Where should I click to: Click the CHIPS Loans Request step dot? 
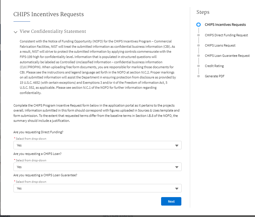[199, 45]
